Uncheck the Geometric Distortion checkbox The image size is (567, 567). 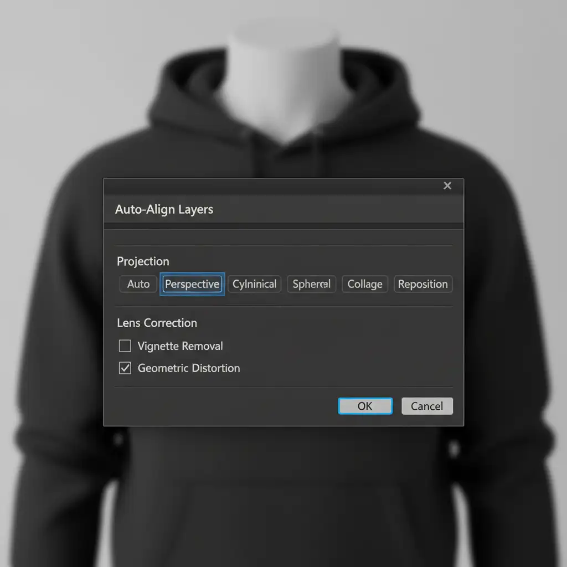(125, 368)
